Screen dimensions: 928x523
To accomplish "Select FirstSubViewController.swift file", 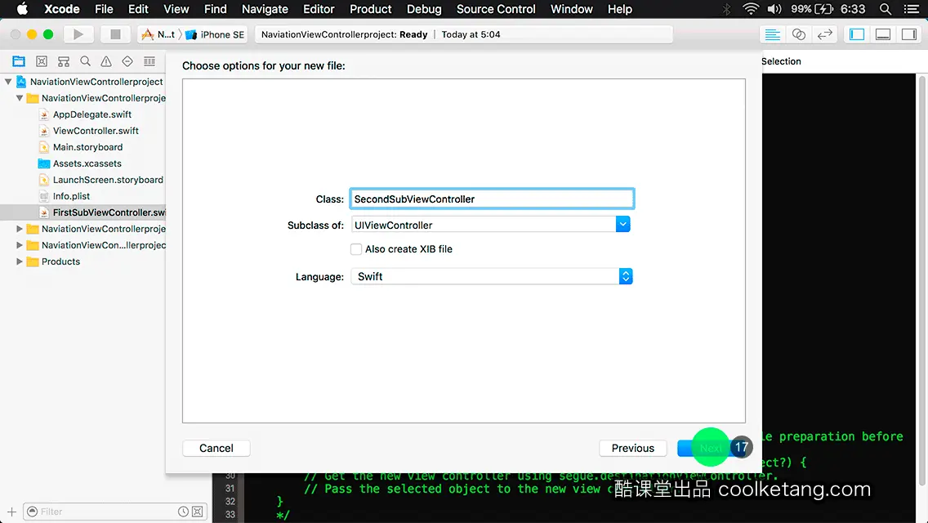I will point(109,212).
